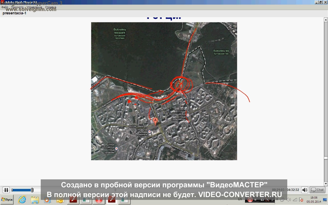This screenshot has width=328, height=205.
Task: Click the 04:32:32 total duration text
Action: (x=293, y=190)
